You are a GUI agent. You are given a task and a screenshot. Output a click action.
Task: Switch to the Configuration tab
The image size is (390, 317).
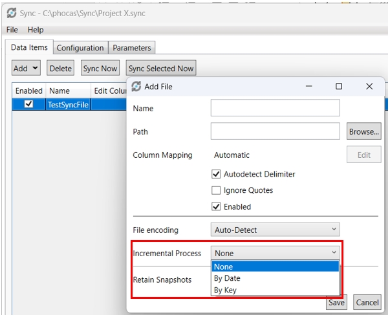pyautogui.click(x=80, y=48)
